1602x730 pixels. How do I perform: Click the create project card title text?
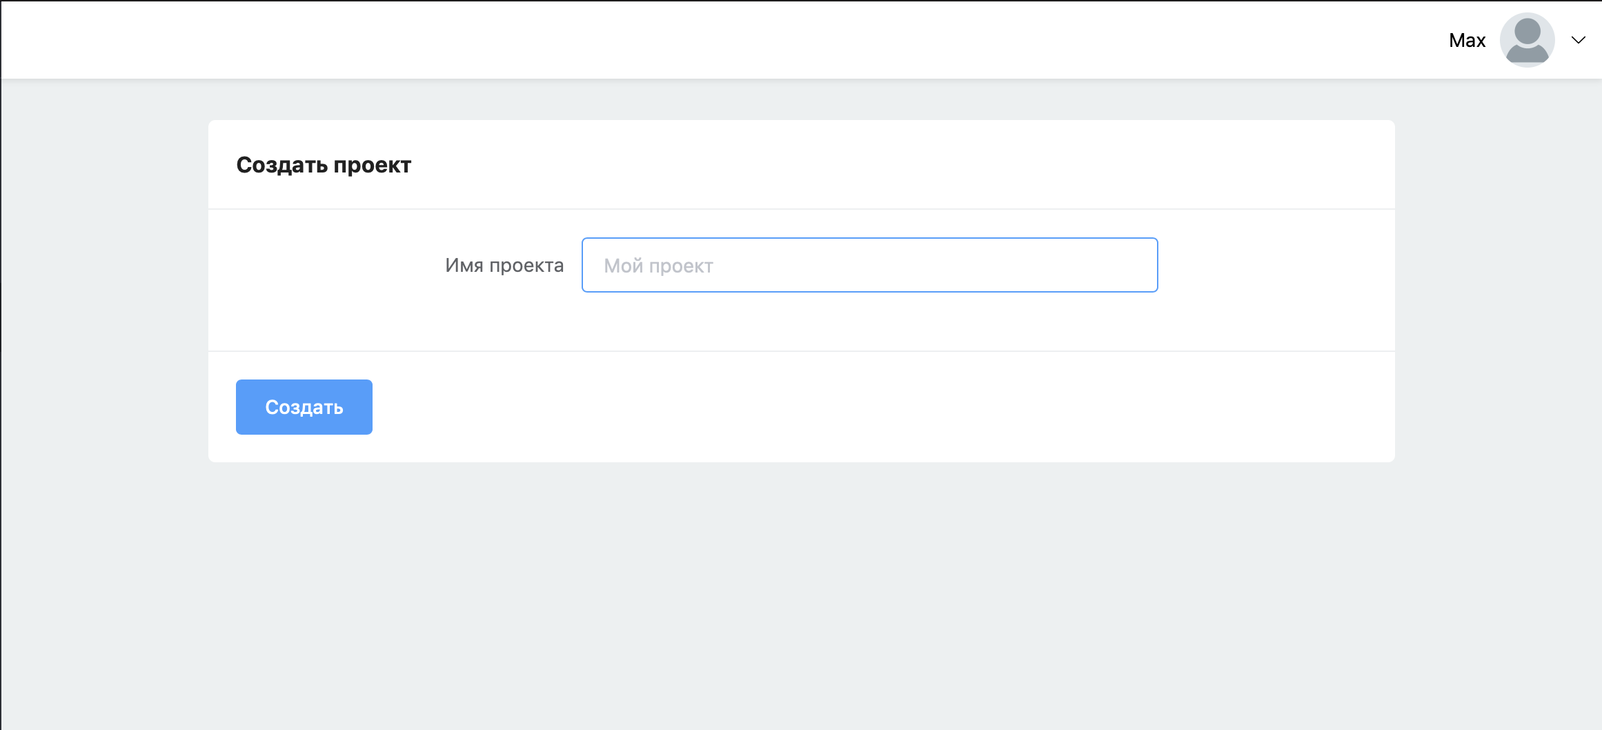[324, 165]
